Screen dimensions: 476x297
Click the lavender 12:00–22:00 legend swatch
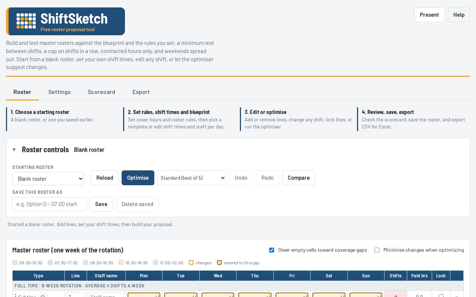point(155,262)
